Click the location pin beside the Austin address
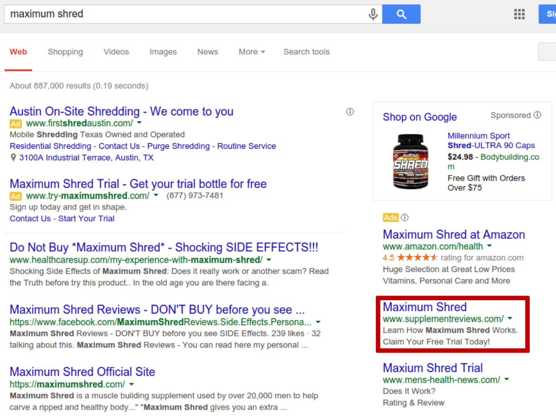 [13, 158]
